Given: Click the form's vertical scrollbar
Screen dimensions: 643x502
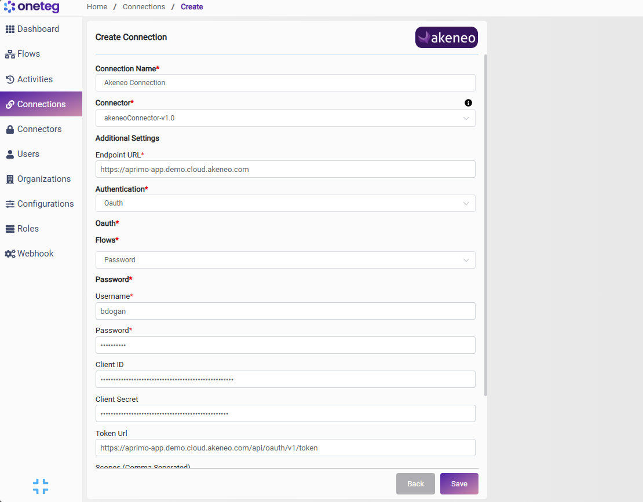Looking at the screenshot, I should tap(486, 225).
